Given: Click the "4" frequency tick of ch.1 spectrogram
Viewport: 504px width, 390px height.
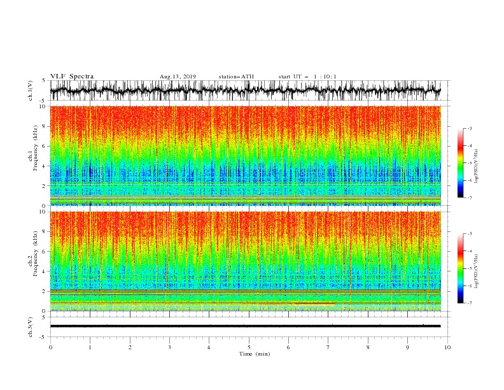Looking at the screenshot, I should tap(44, 166).
